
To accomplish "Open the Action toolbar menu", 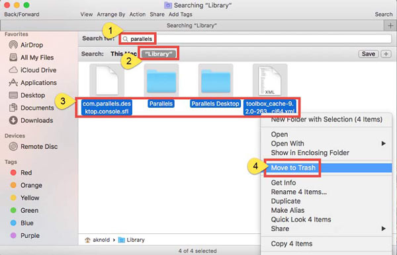I will 138,15.
